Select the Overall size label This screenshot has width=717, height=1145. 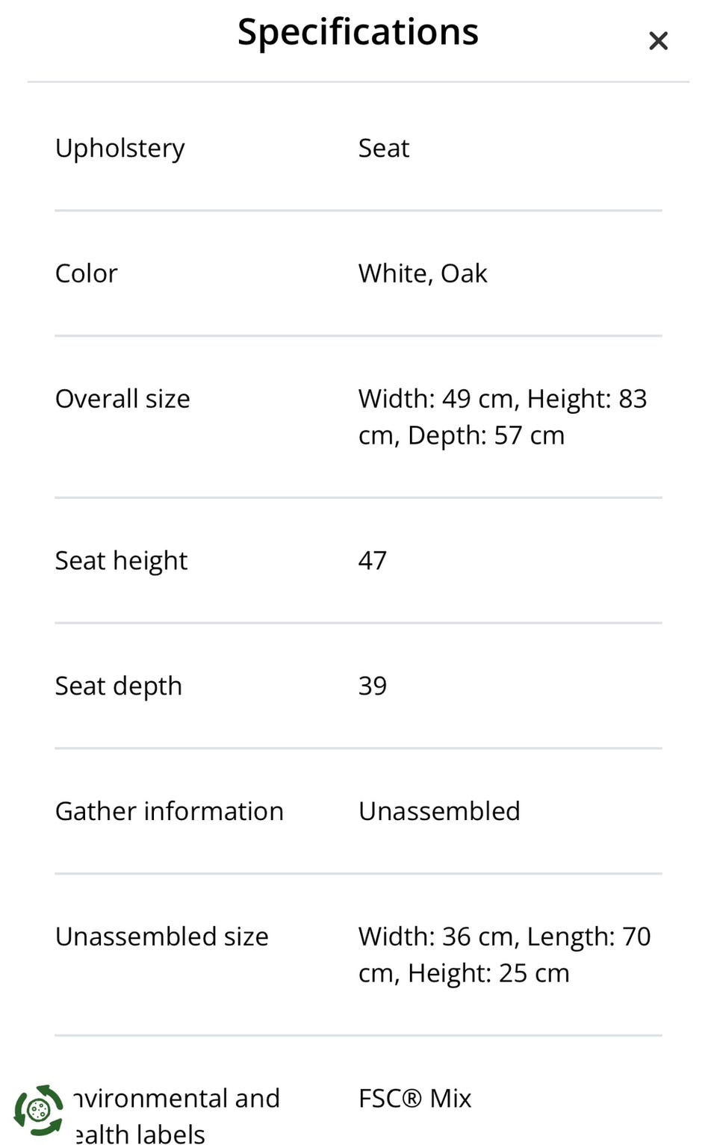coord(122,399)
